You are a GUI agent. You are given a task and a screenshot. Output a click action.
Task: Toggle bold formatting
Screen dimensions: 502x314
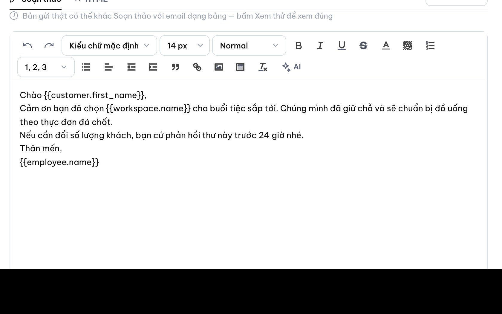coord(299,45)
